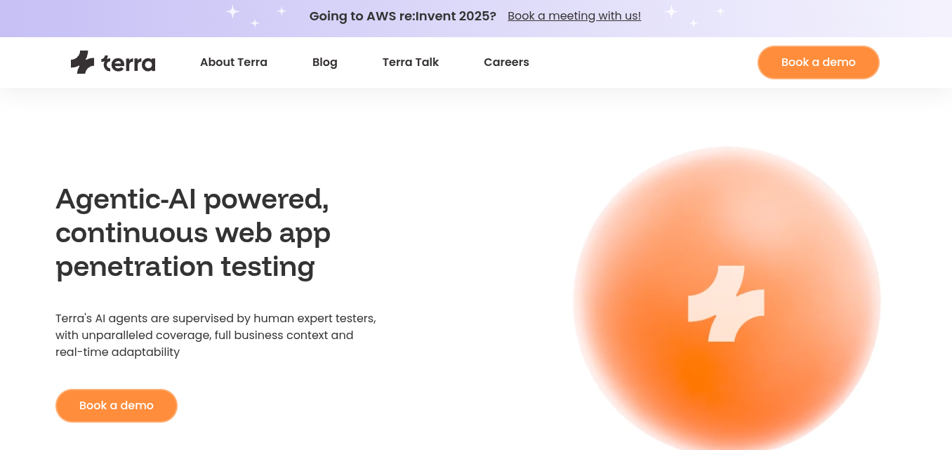Image resolution: width=952 pixels, height=450 pixels.
Task: Follow the Book a meeting with us link
Action: click(x=574, y=15)
